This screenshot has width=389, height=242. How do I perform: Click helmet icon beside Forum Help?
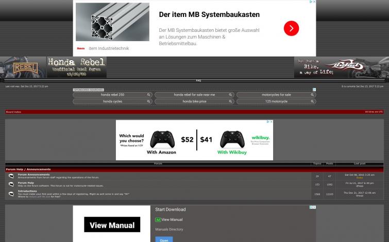coord(11,184)
